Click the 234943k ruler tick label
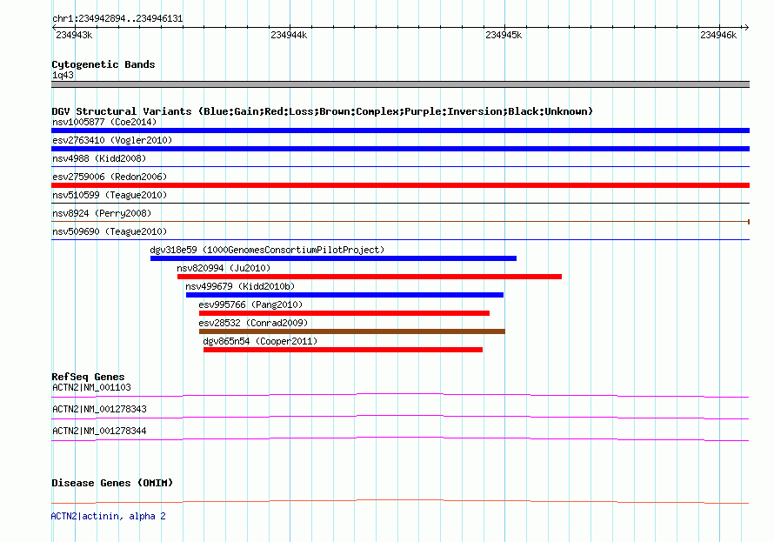Image resolution: width=774 pixels, height=542 pixels. (74, 35)
